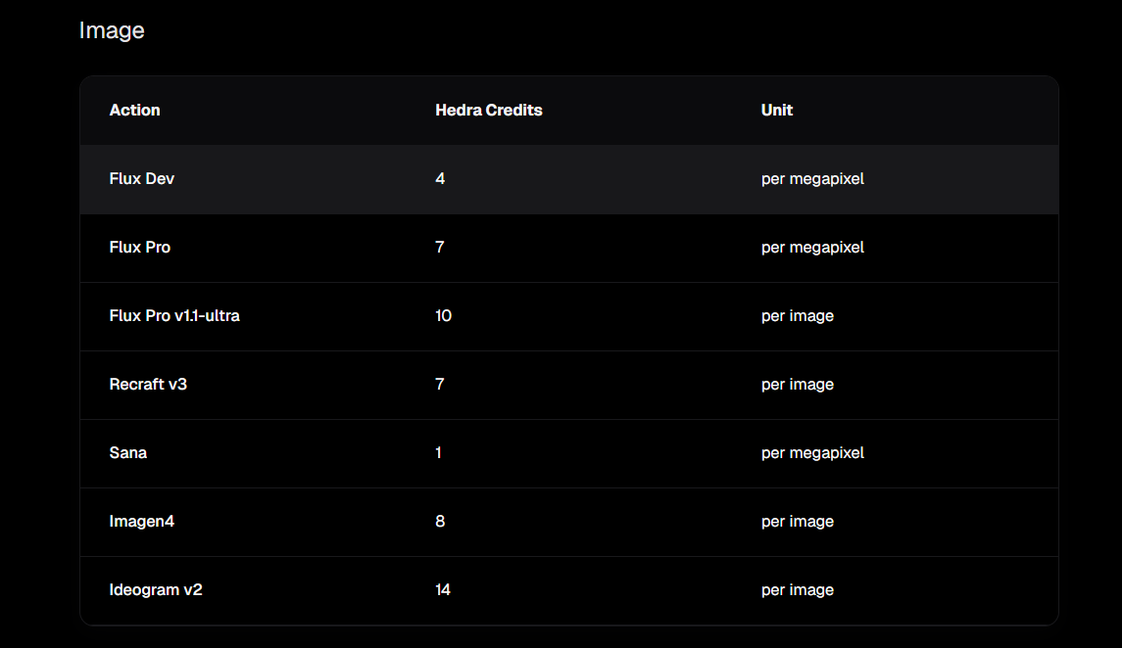Click the credit value 14 for Ideogram v2
This screenshot has height=648, width=1122.
(443, 590)
